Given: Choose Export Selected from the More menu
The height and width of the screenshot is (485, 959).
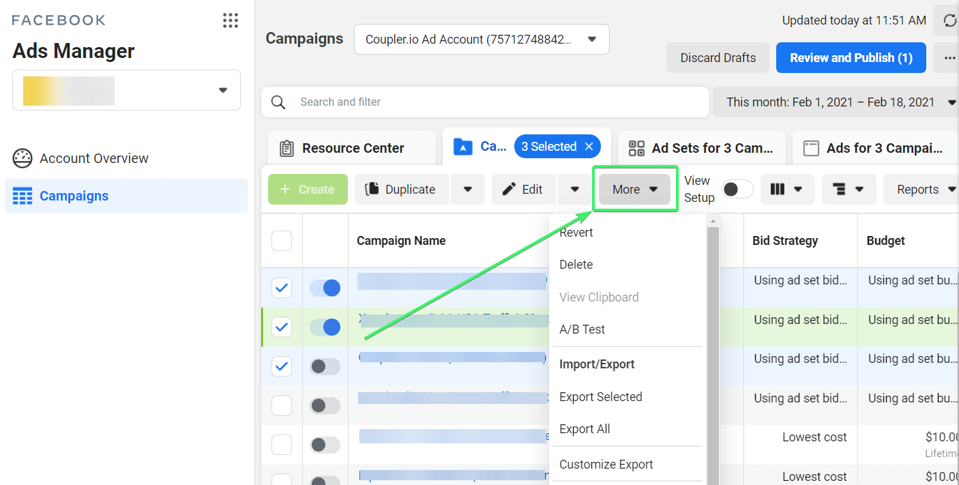Looking at the screenshot, I should coord(601,397).
